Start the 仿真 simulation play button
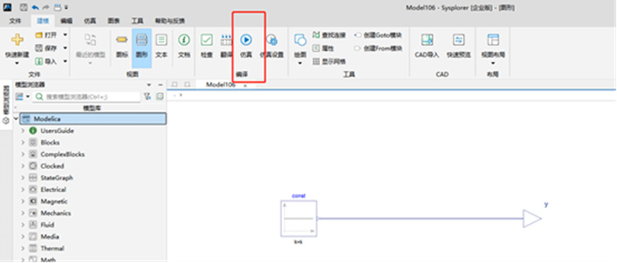 (246, 40)
